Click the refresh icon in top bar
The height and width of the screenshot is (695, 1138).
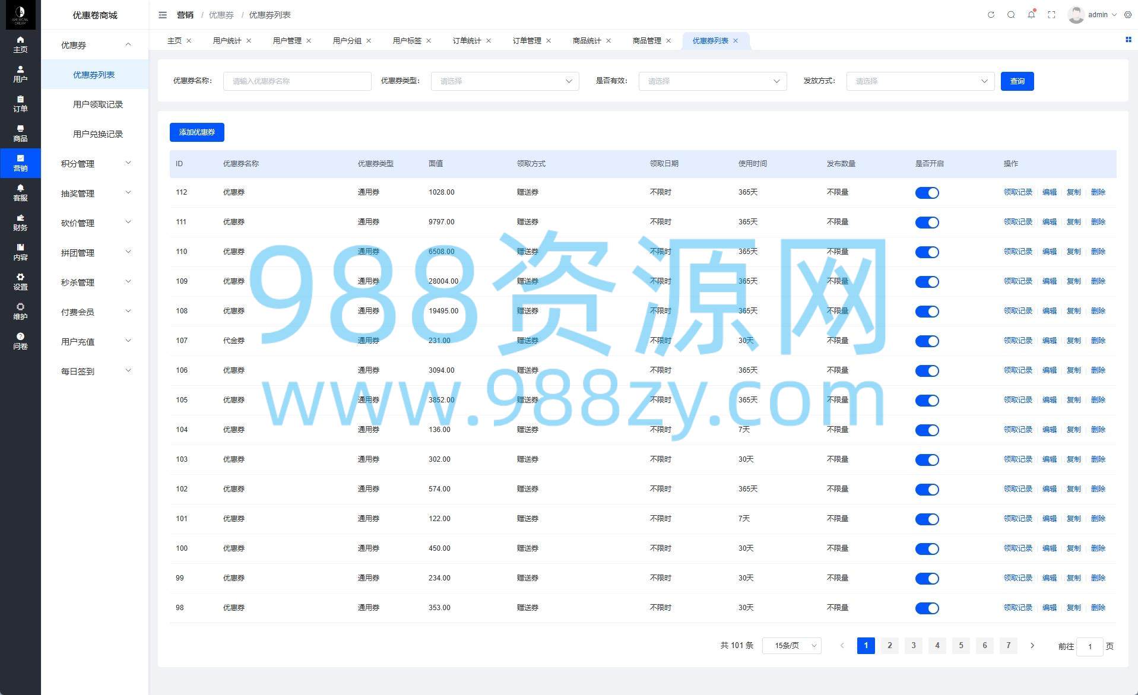point(991,15)
